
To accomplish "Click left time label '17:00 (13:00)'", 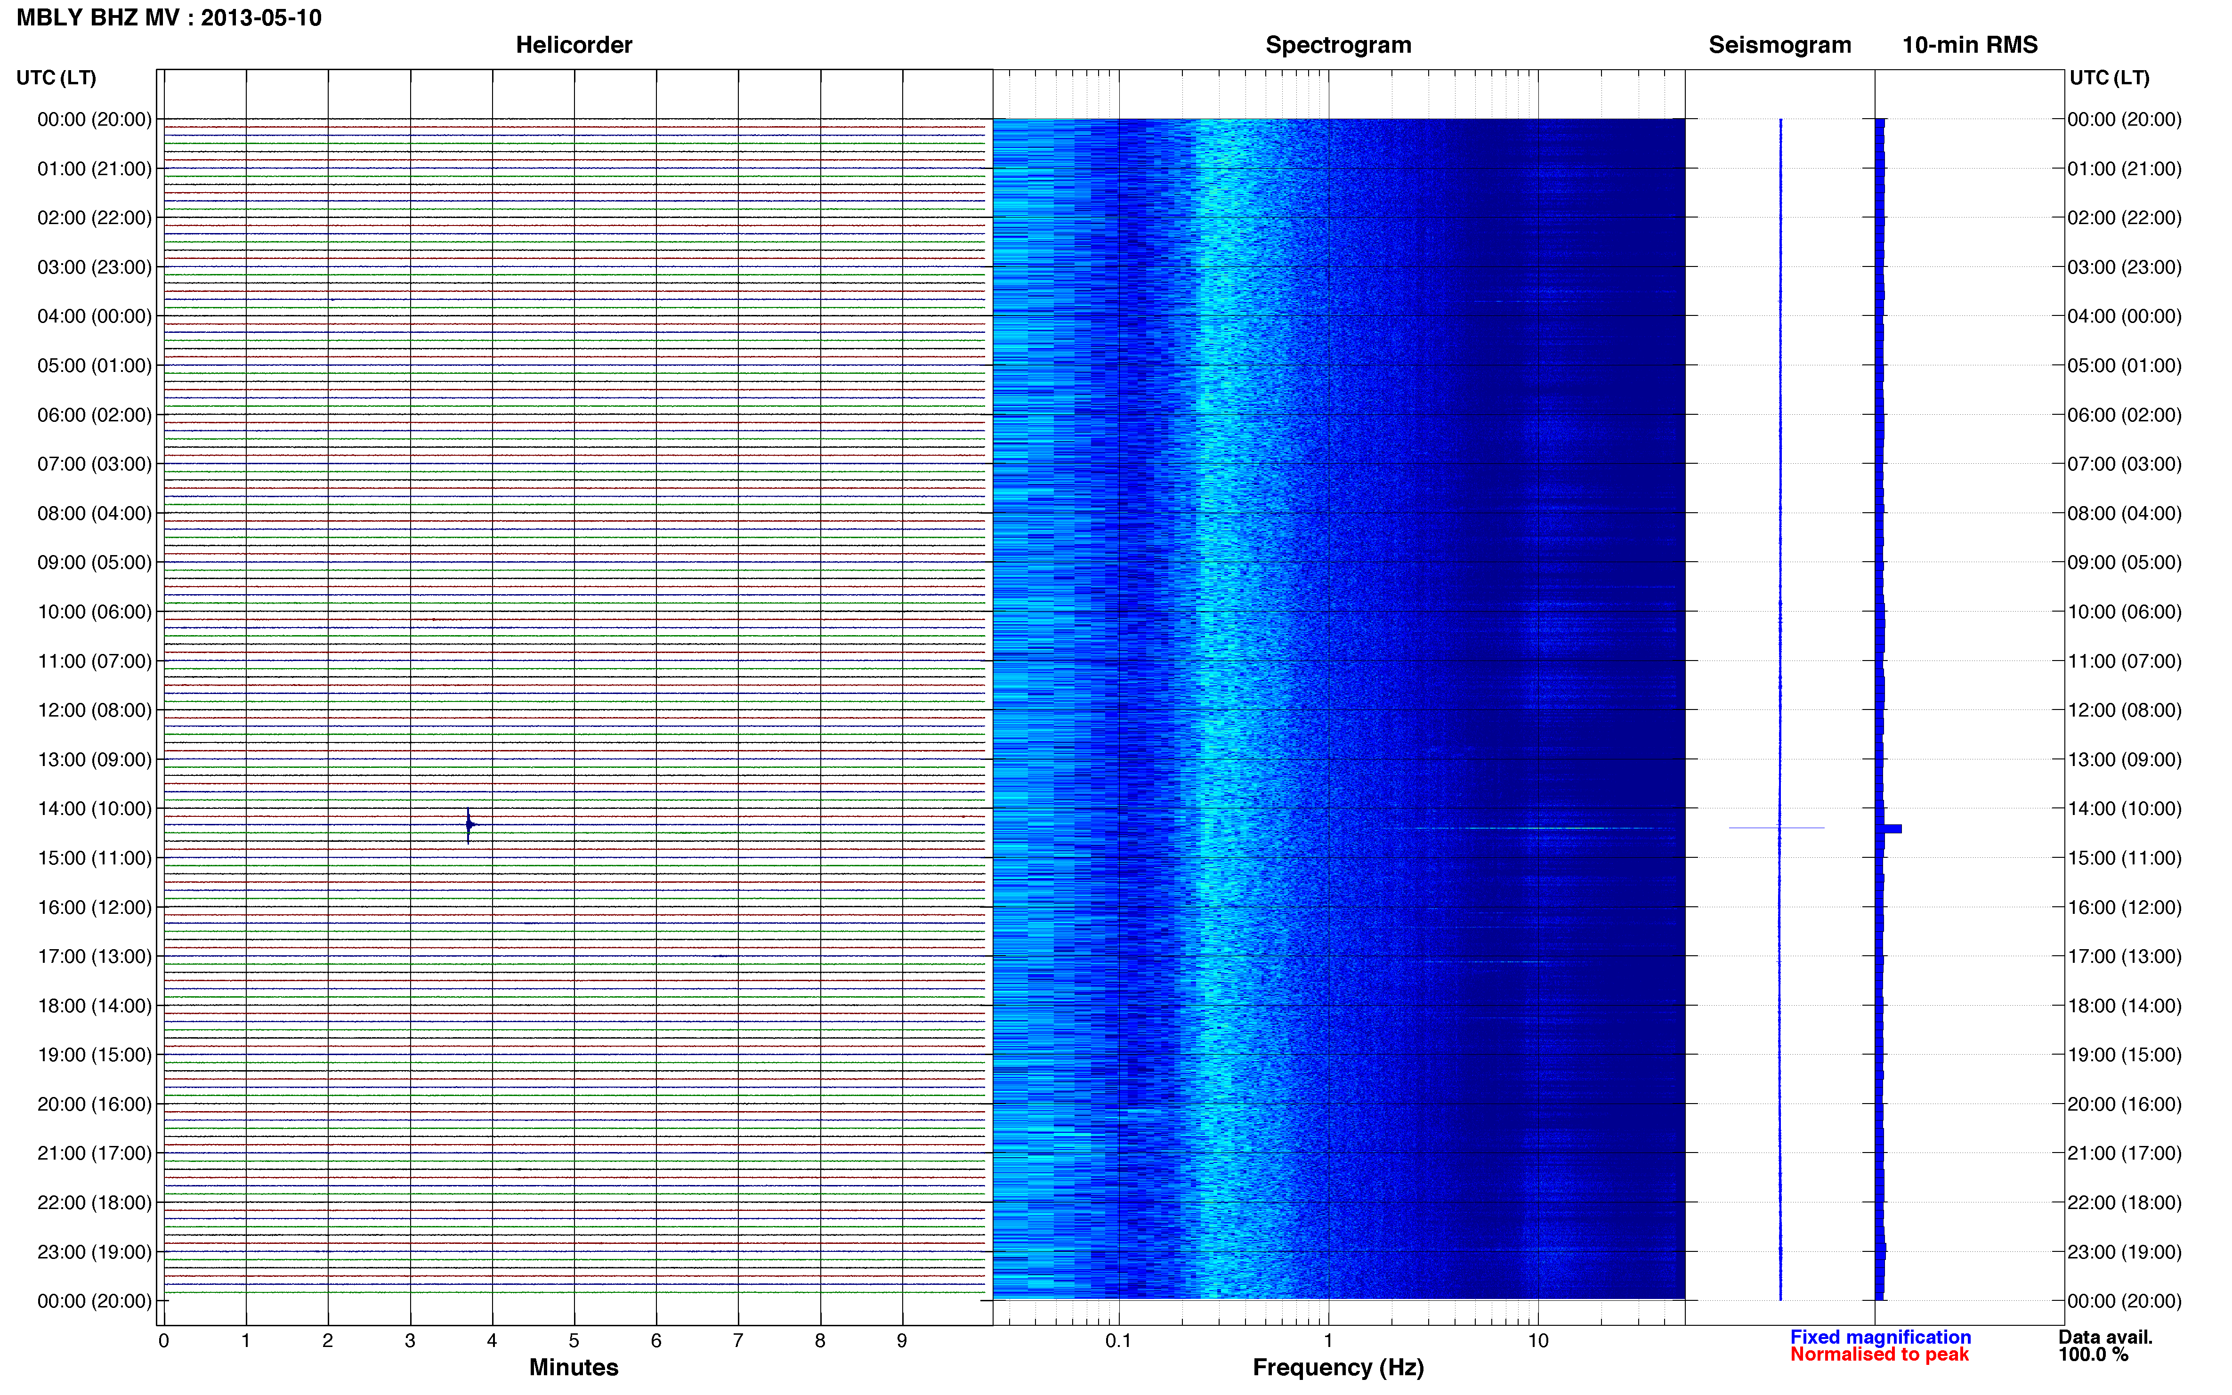I will 94,956.
